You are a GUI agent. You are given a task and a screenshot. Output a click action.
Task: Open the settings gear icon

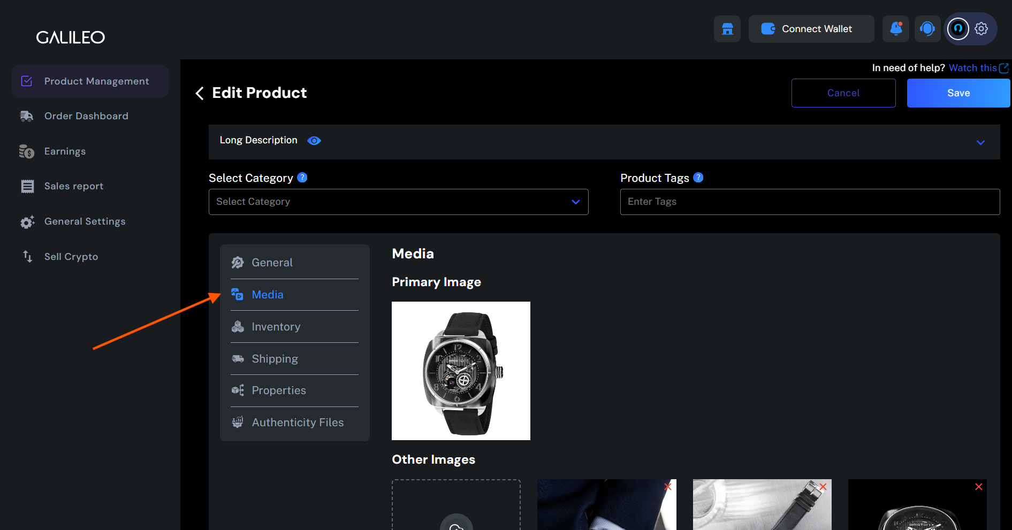tap(981, 29)
